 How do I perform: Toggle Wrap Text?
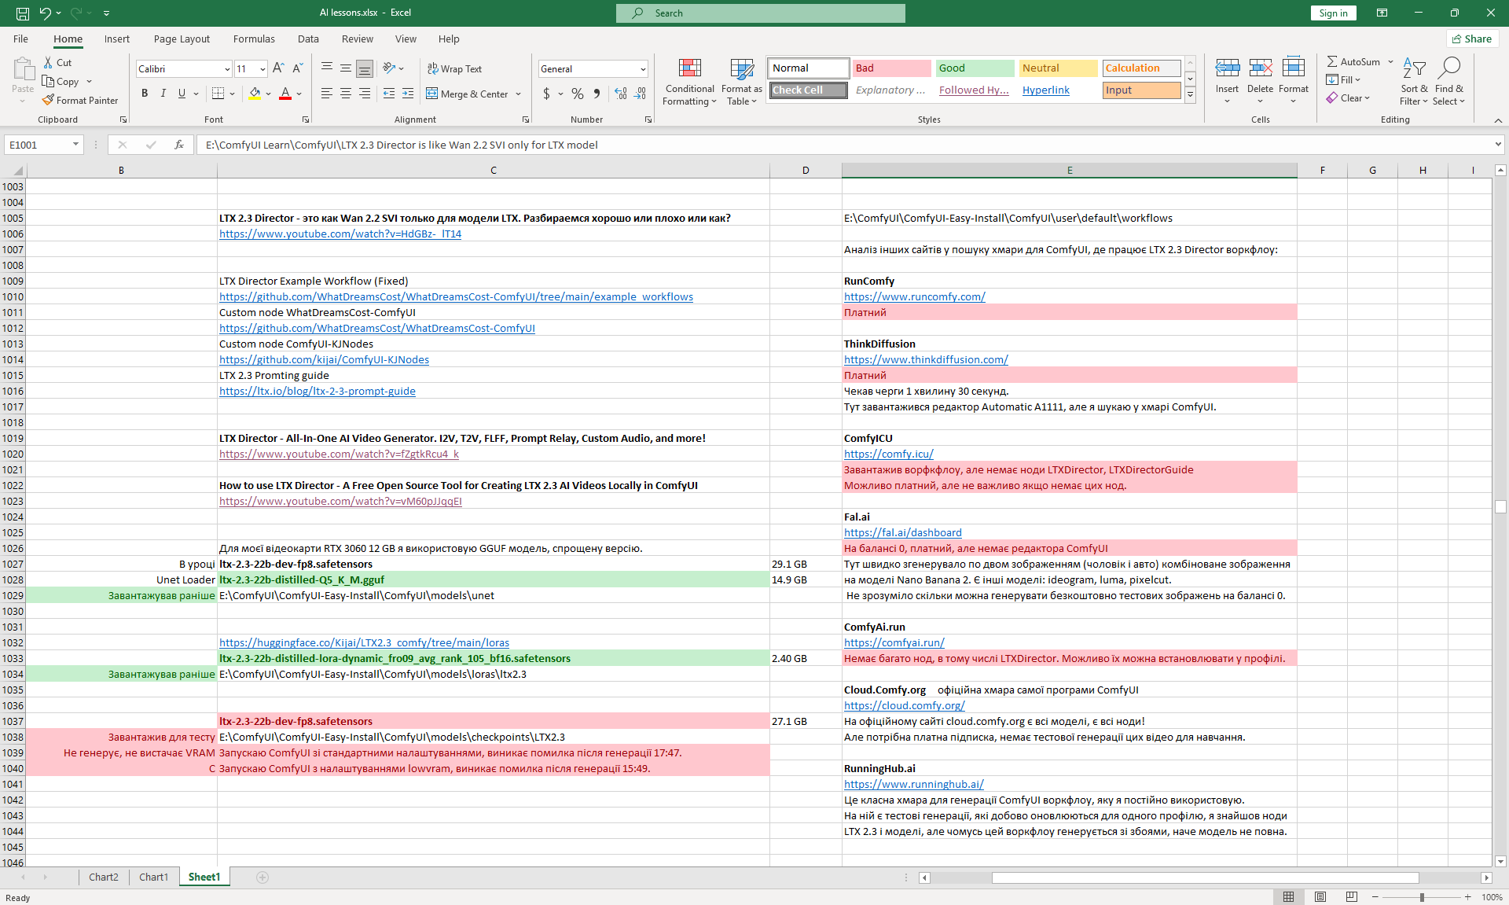tap(454, 68)
